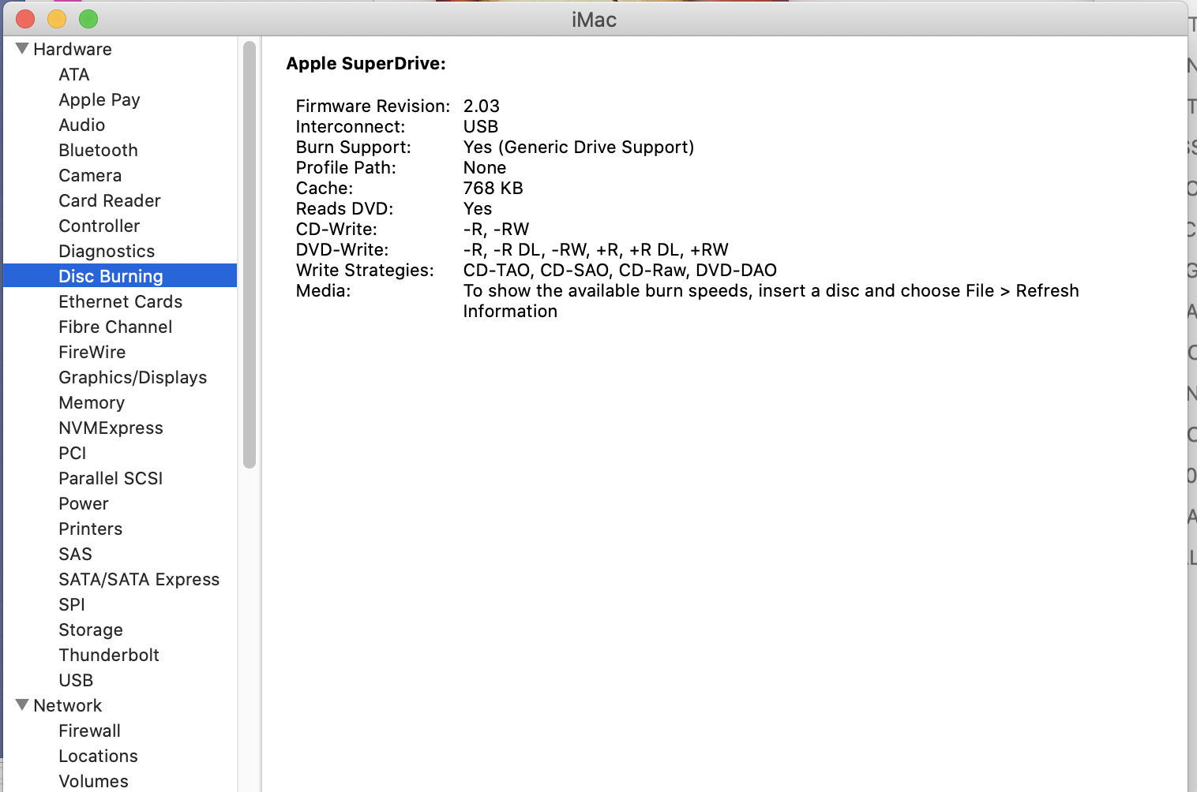This screenshot has height=792, width=1197.
Task: Click the Interconnect value USB
Action: pos(481,126)
